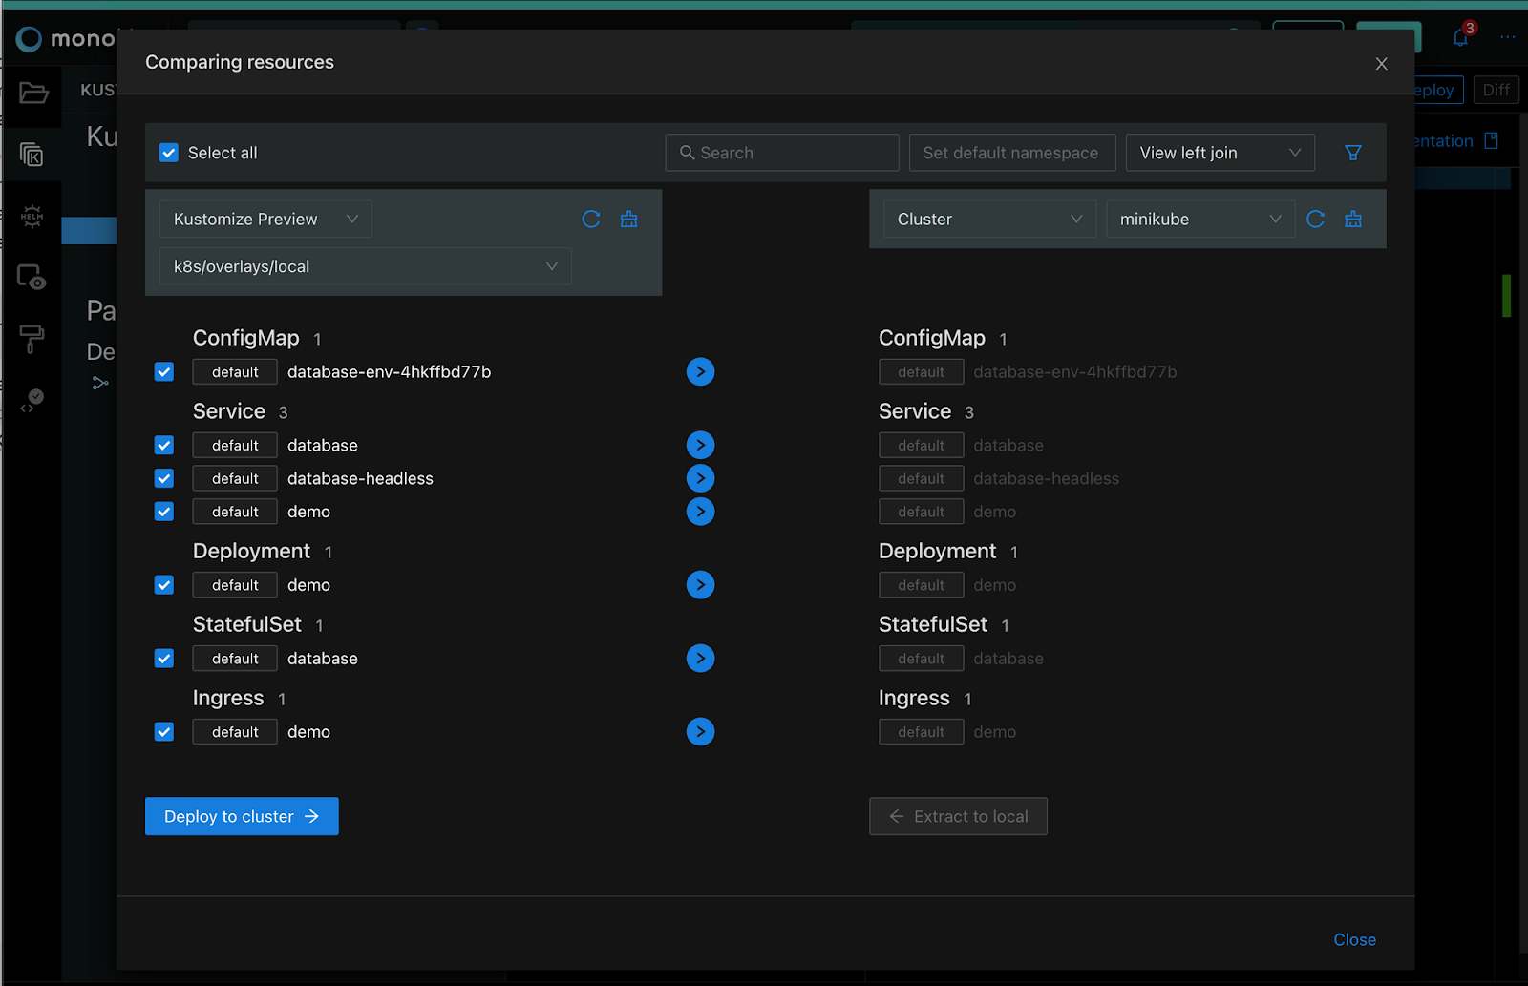Screen dimensions: 1528x986
Task: Open the k8s/overlays/local kustomization dropdown
Action: (x=365, y=266)
